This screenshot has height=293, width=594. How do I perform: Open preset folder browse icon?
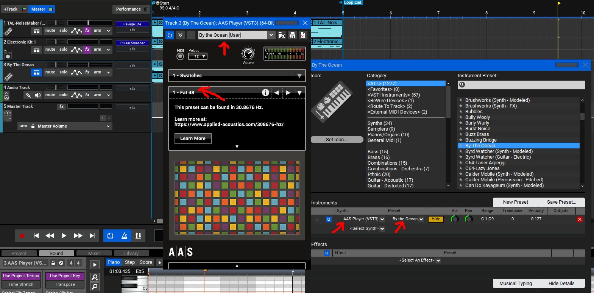282,35
